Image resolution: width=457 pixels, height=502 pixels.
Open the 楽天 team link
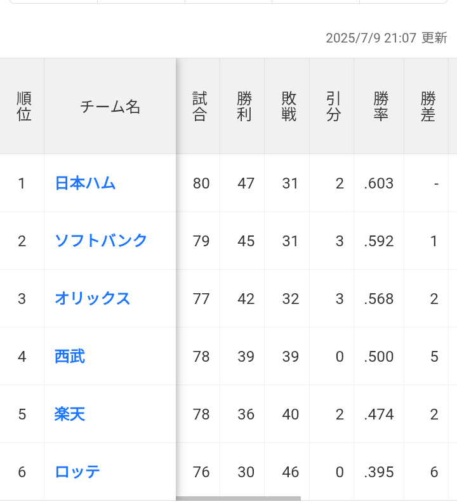(x=70, y=414)
